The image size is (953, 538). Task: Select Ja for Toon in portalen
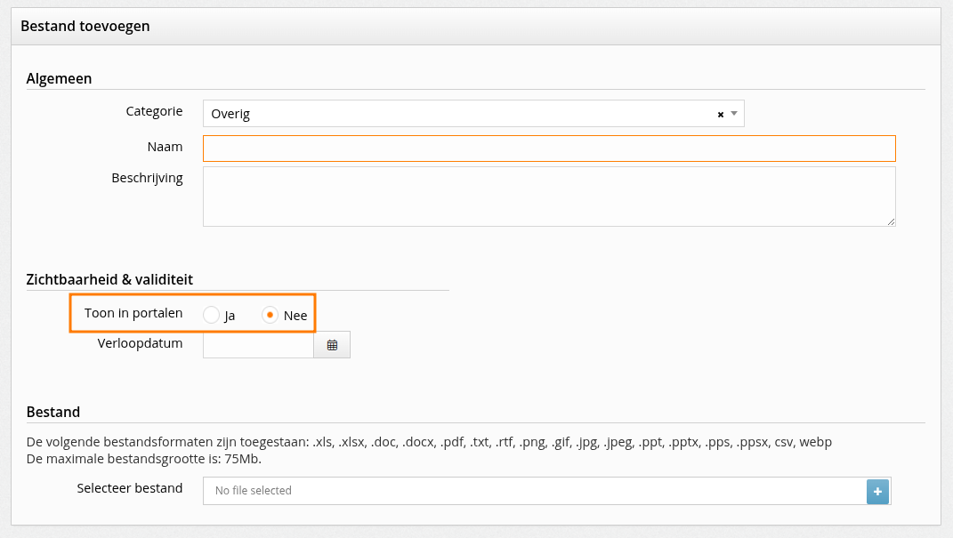click(x=211, y=315)
